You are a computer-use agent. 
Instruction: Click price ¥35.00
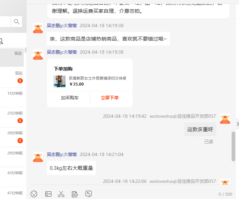click(77, 84)
